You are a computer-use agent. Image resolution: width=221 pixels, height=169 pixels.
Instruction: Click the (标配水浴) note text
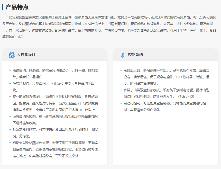(186, 96)
